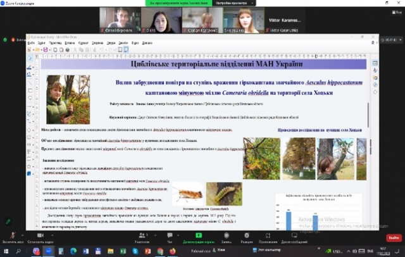Click the Open folder icon in Draw toolbar
This screenshot has width=405, height=257.
37,49
